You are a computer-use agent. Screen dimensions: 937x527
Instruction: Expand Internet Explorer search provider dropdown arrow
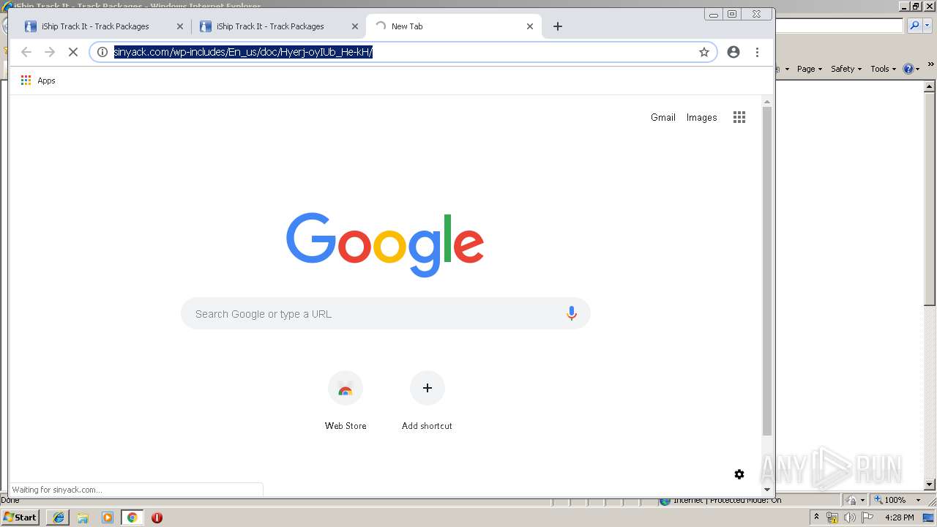pos(928,26)
